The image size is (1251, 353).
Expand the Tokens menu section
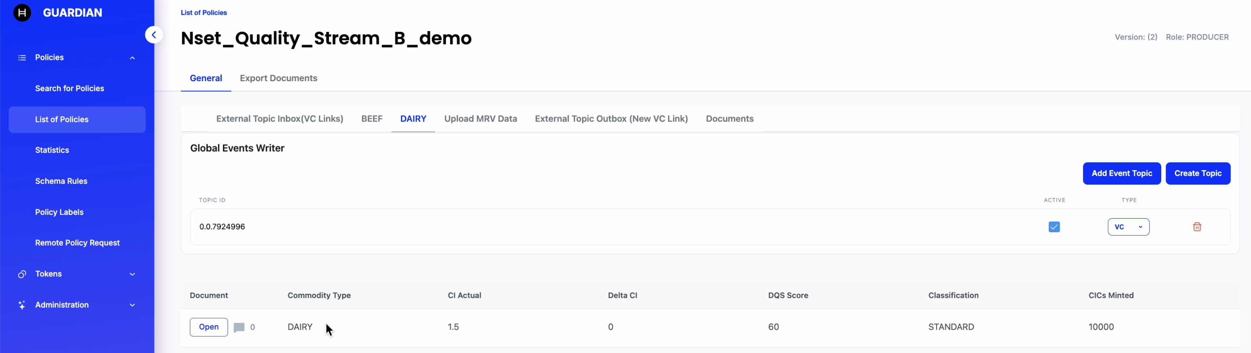point(132,274)
